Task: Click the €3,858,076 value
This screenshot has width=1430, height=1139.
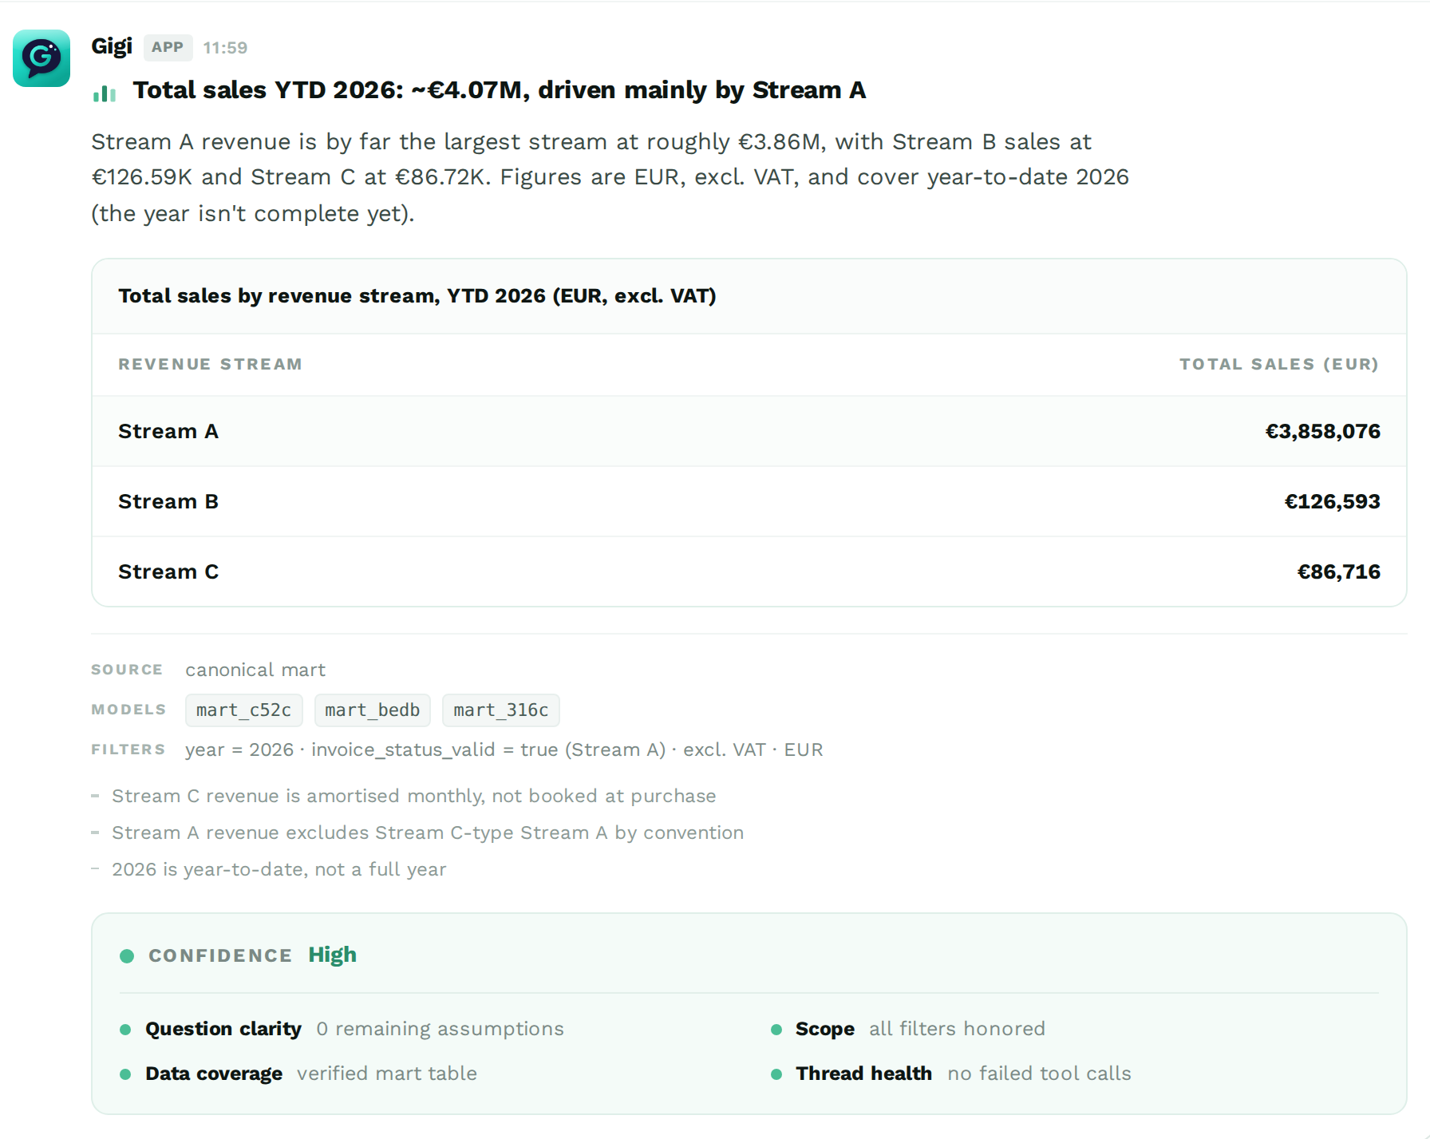Action: point(1323,432)
